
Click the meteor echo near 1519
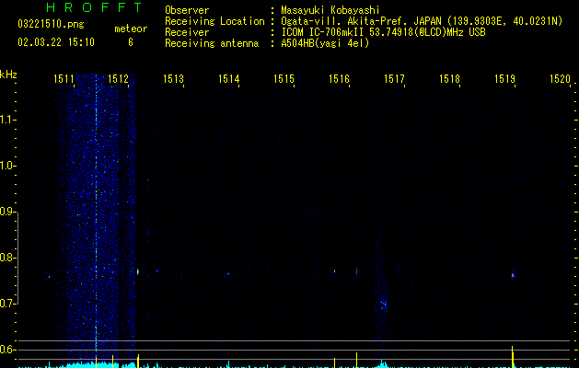click(x=513, y=276)
